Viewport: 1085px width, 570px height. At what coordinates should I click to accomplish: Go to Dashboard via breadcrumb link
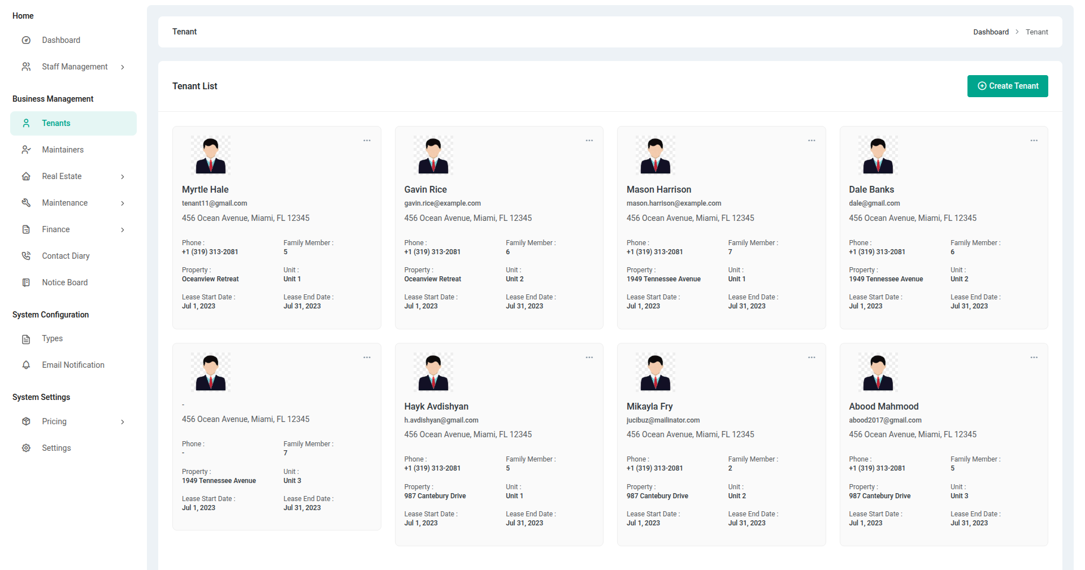tap(990, 32)
